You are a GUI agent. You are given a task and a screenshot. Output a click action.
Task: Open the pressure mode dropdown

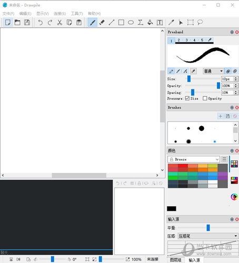208,236
